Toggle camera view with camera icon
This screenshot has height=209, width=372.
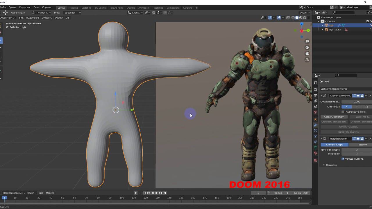pos(307,54)
